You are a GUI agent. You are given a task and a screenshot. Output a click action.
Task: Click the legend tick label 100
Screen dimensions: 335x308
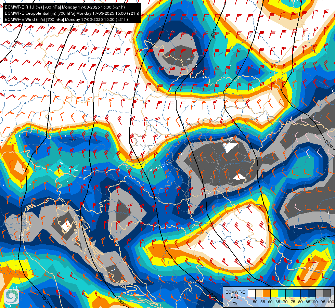[331, 302]
